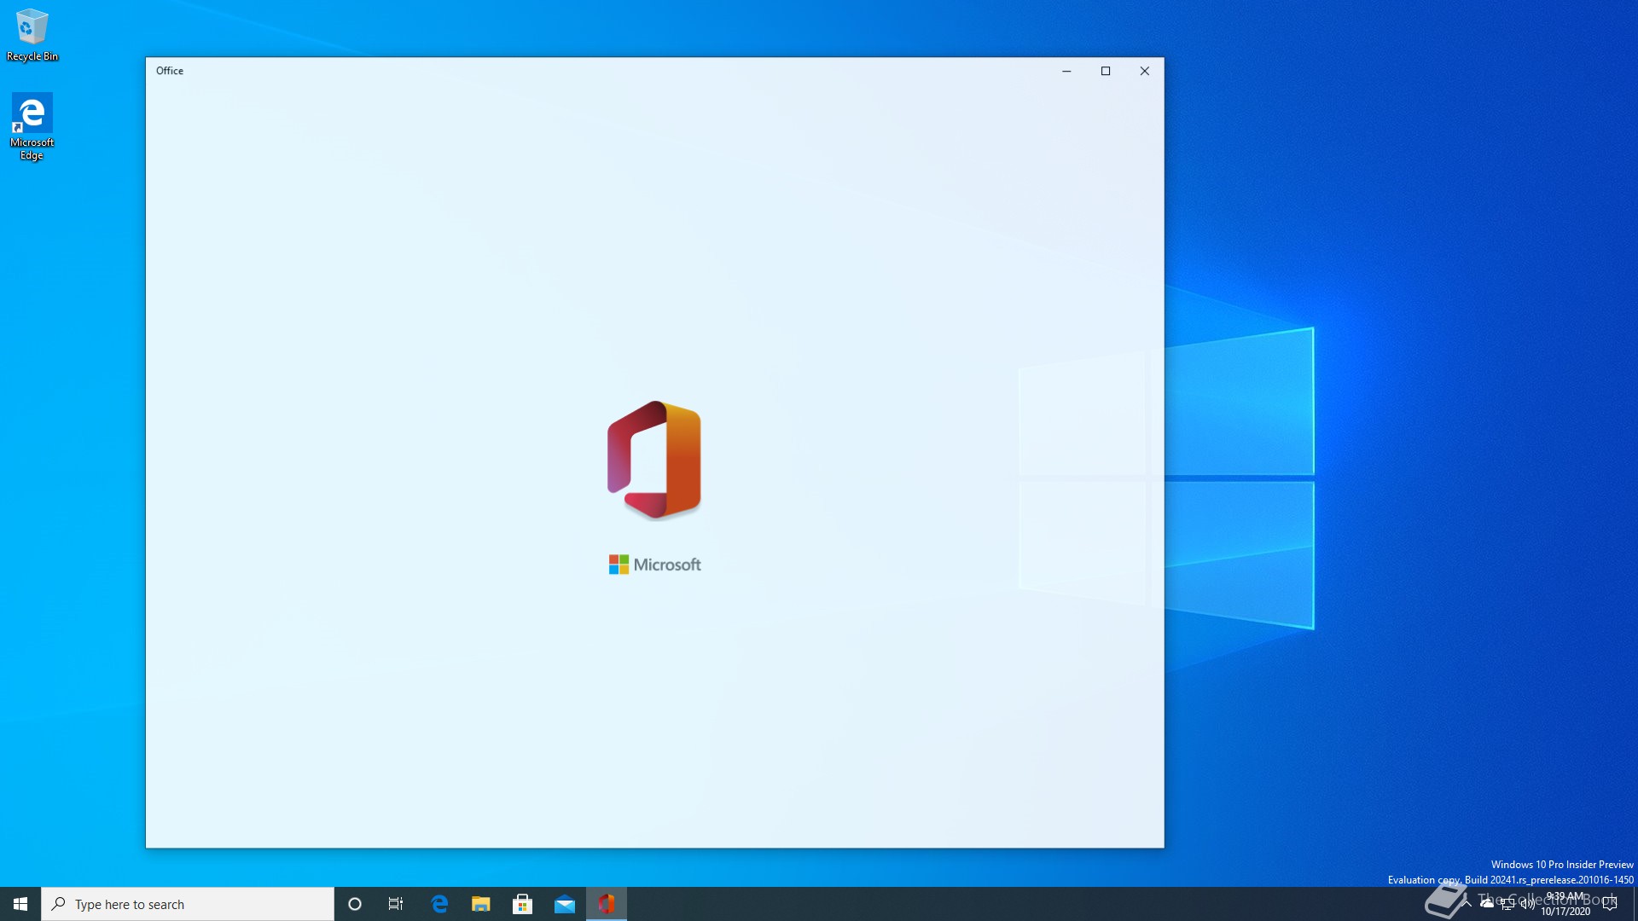Select the Office app taskbar button
The height and width of the screenshot is (921, 1638).
[607, 904]
